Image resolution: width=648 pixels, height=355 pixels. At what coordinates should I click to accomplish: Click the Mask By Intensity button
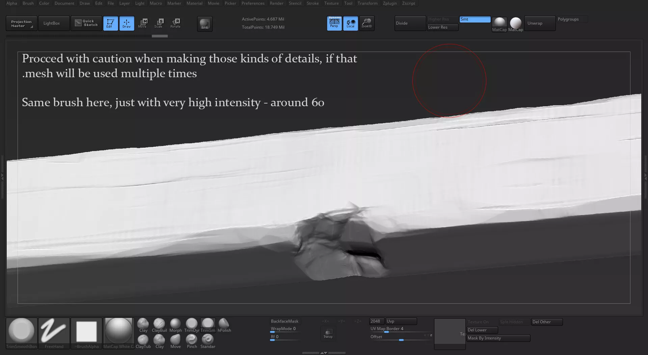pos(498,338)
